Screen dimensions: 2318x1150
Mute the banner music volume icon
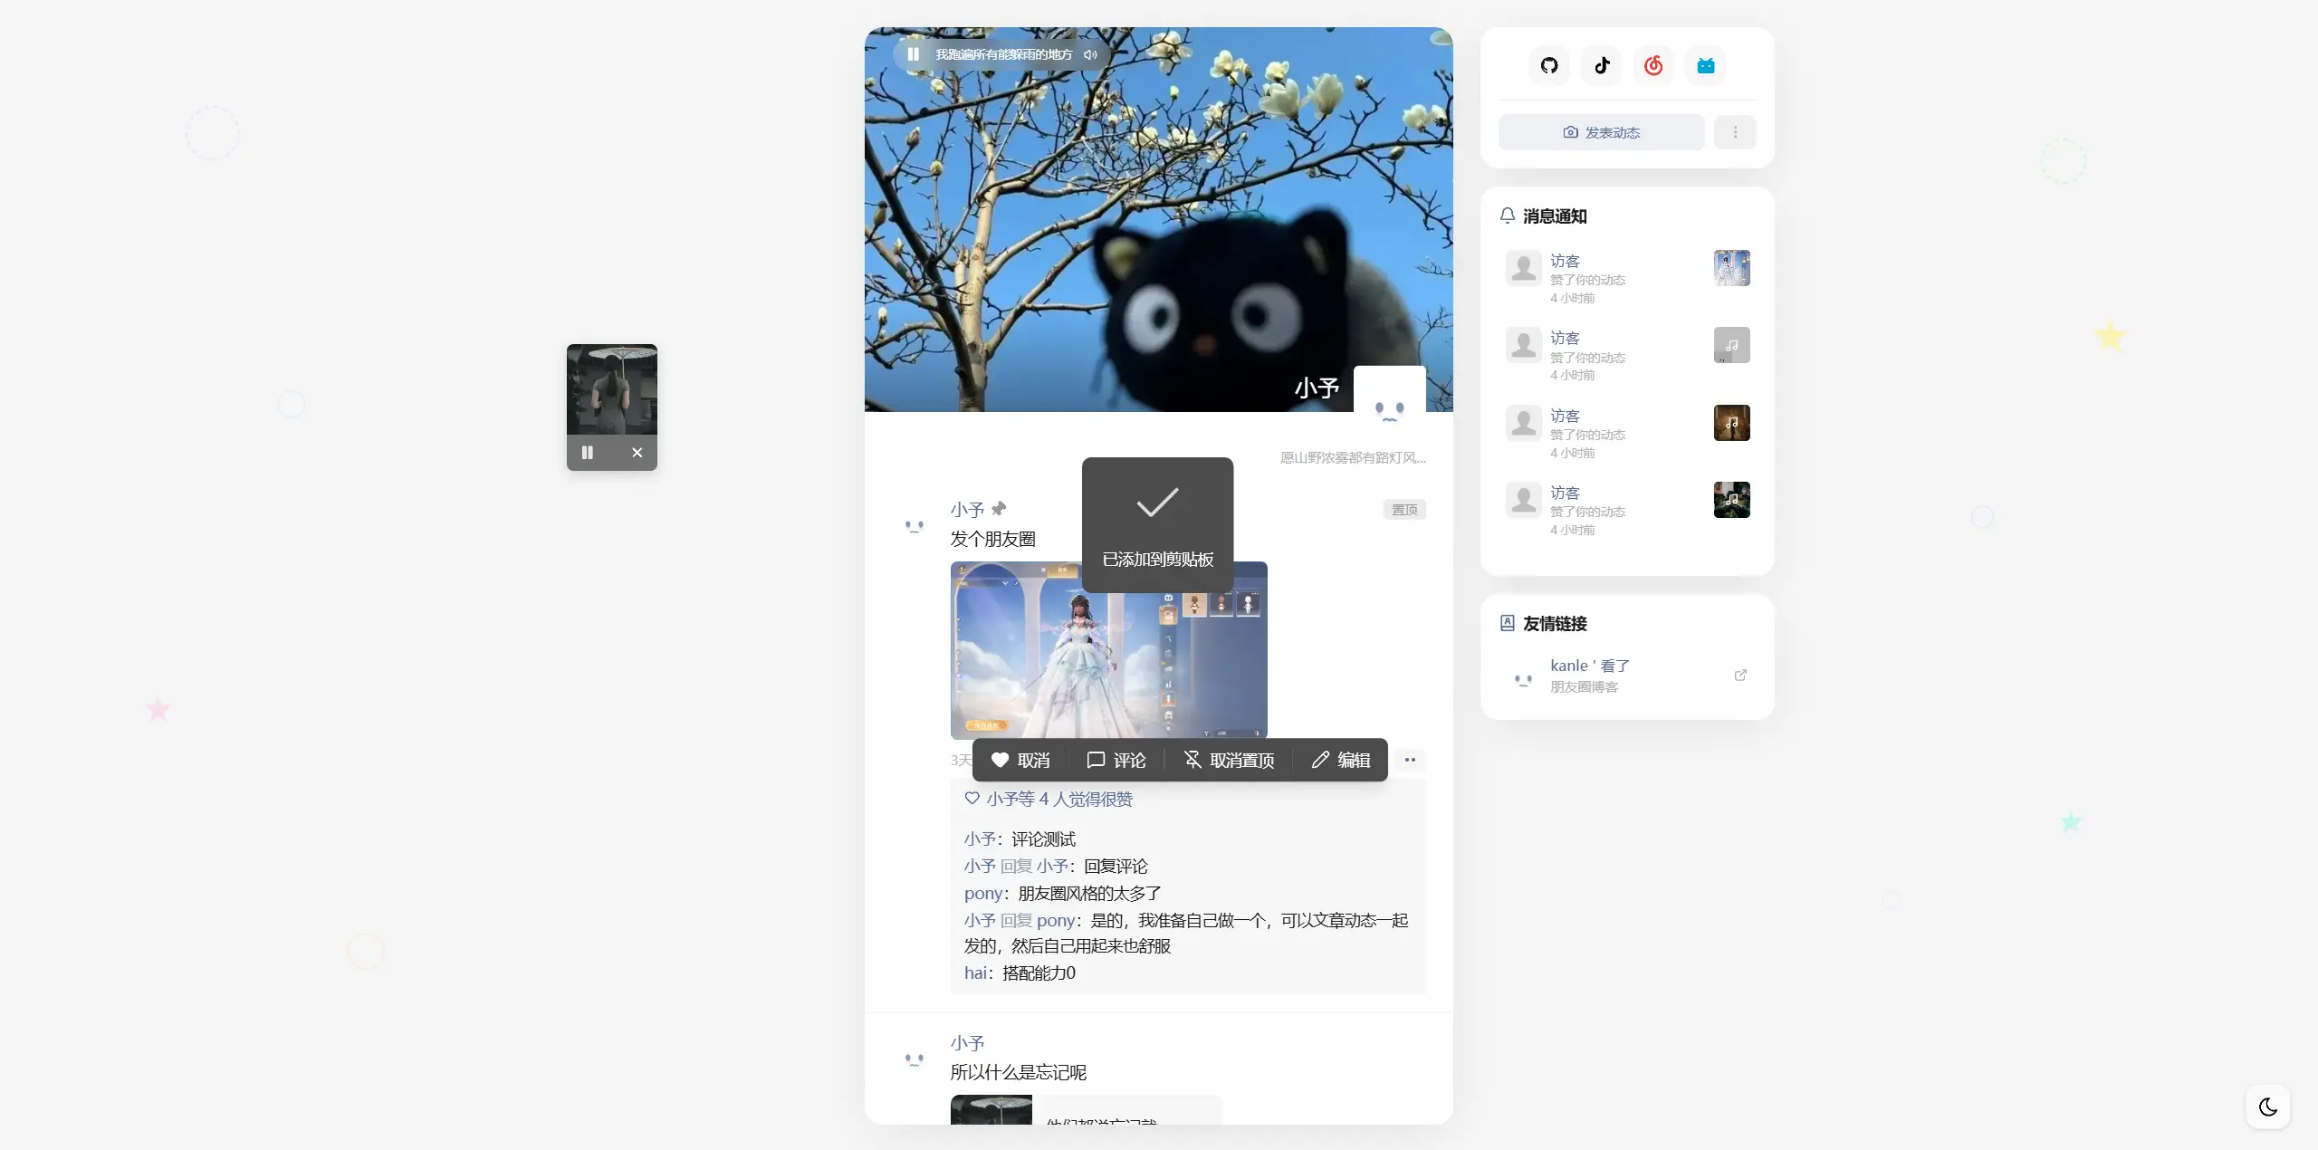(1090, 54)
